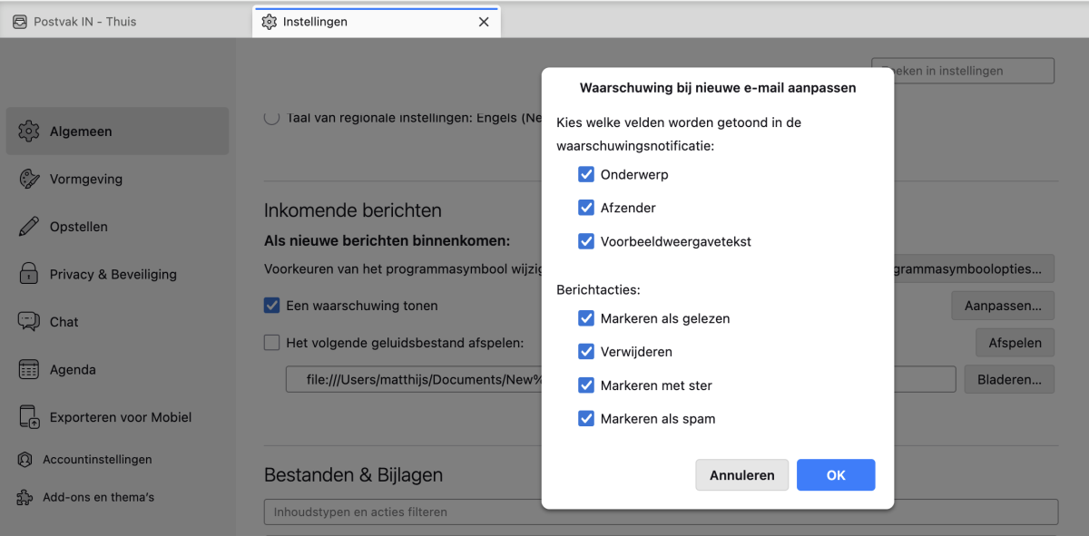The image size is (1089, 536).
Task: Open Privacy & Beveiliging lock icon
Action: tap(29, 274)
